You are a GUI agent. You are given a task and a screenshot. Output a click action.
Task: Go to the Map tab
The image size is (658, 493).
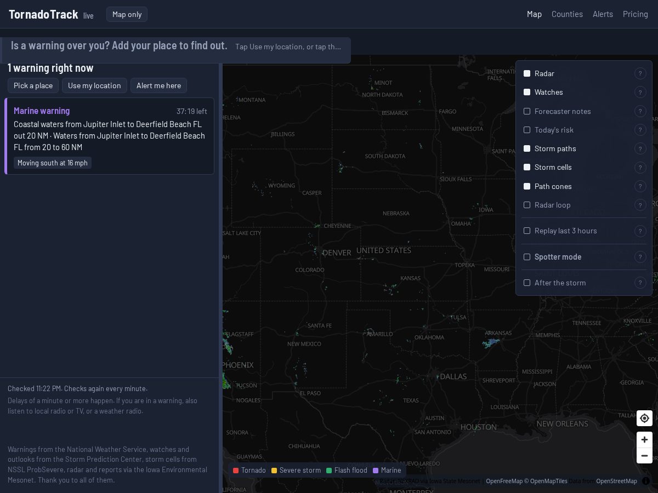(x=534, y=14)
